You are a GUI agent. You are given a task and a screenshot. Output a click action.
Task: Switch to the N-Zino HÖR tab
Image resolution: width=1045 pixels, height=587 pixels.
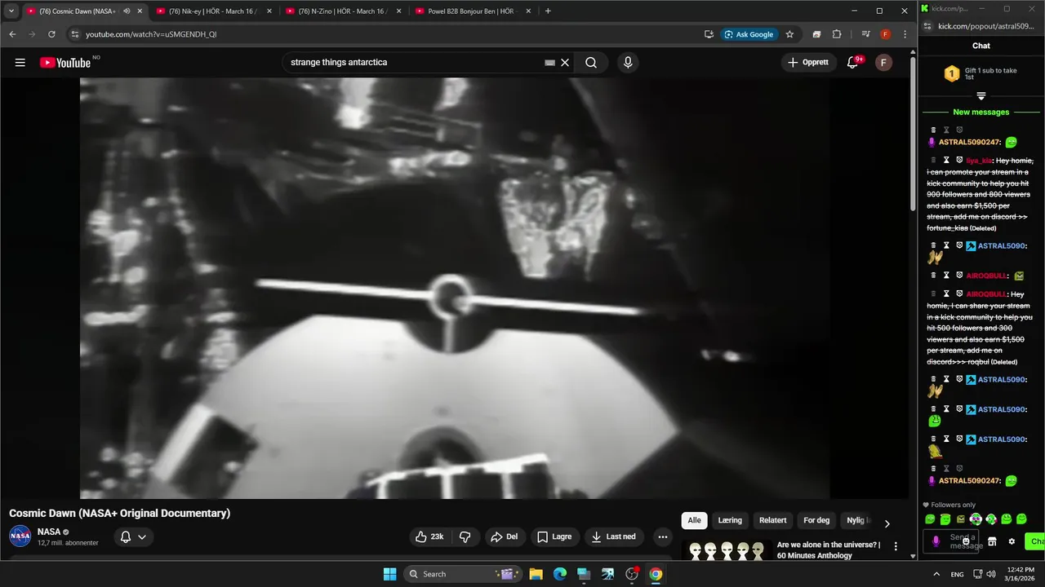pyautogui.click(x=343, y=11)
